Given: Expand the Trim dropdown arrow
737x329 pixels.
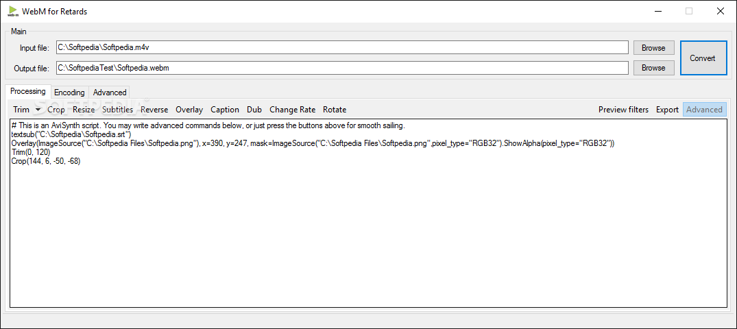Looking at the screenshot, I should pos(38,110).
